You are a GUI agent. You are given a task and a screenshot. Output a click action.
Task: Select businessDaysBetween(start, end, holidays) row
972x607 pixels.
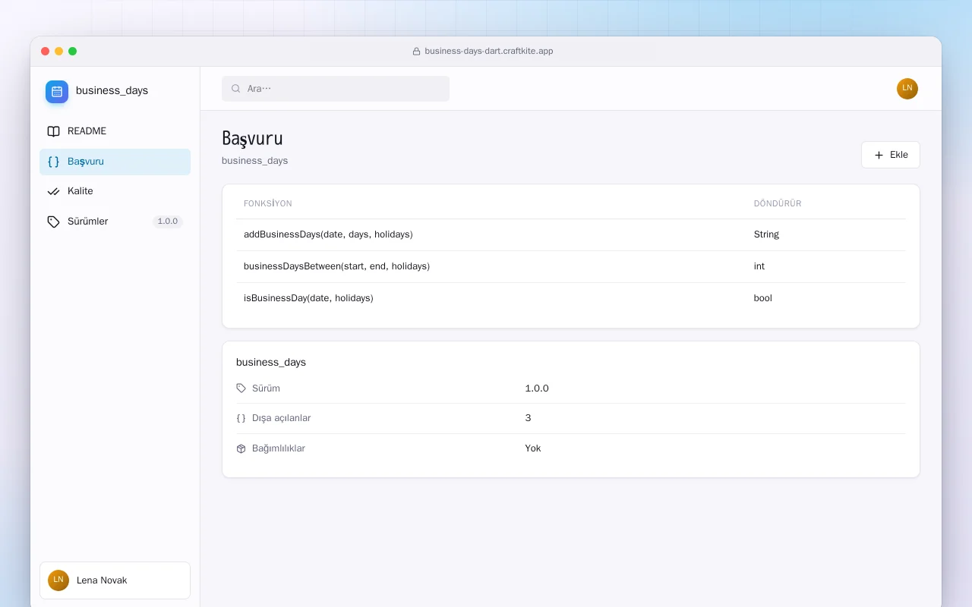coord(570,266)
